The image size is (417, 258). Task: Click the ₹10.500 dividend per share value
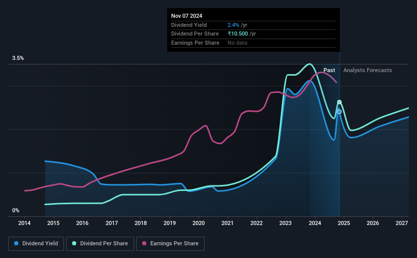238,34
